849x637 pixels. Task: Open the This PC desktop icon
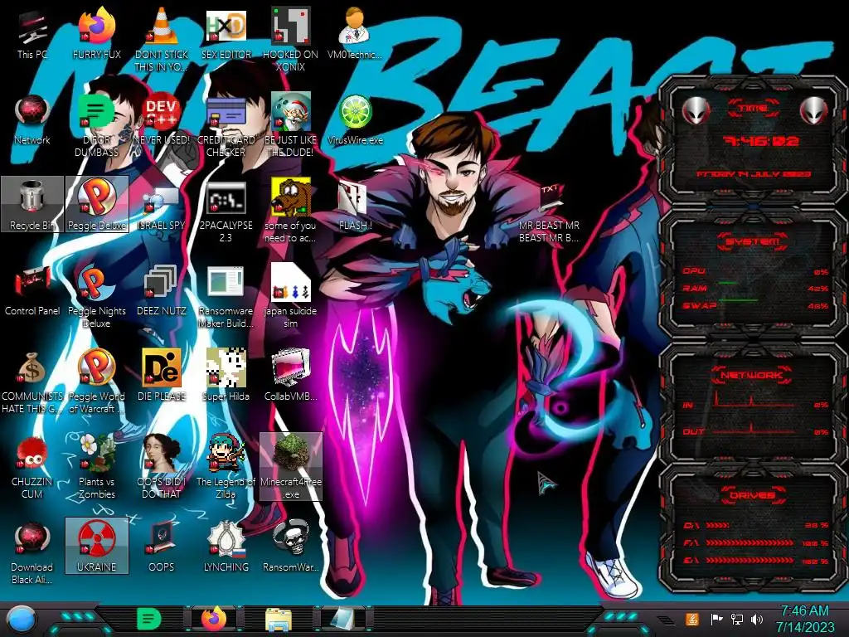[32, 35]
